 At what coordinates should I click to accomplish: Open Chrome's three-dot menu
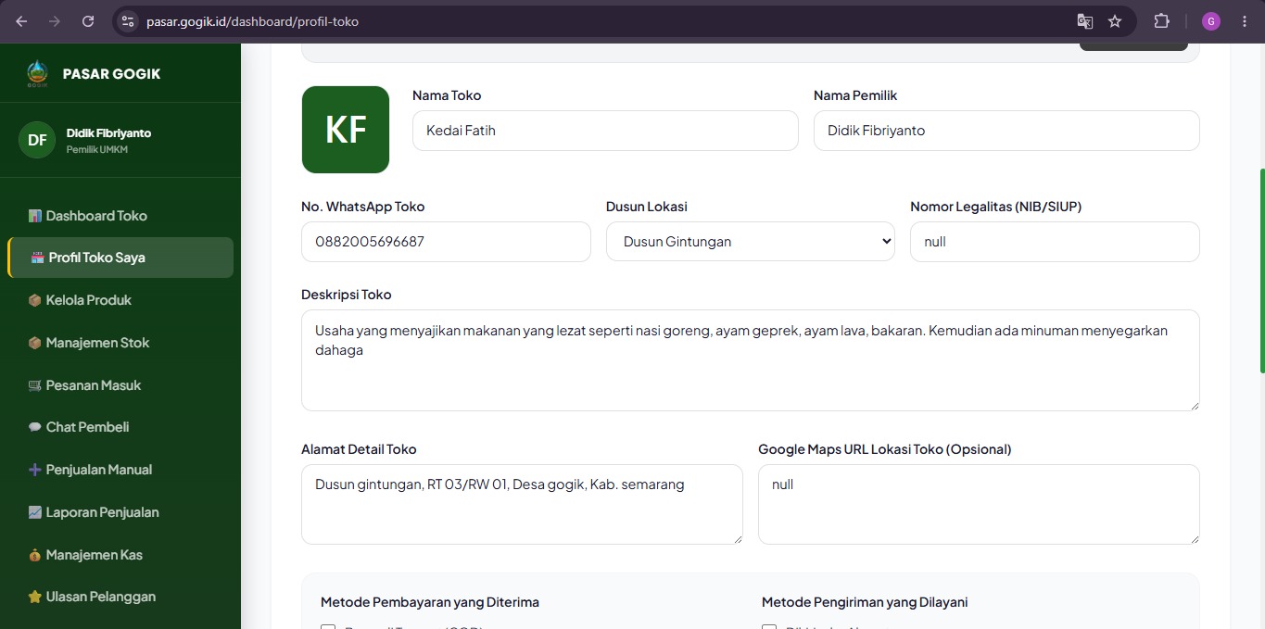tap(1244, 21)
